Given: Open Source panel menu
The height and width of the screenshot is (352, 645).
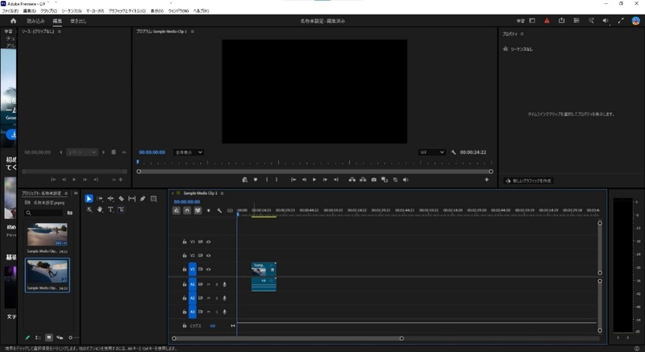Looking at the screenshot, I should pyautogui.click(x=59, y=31).
